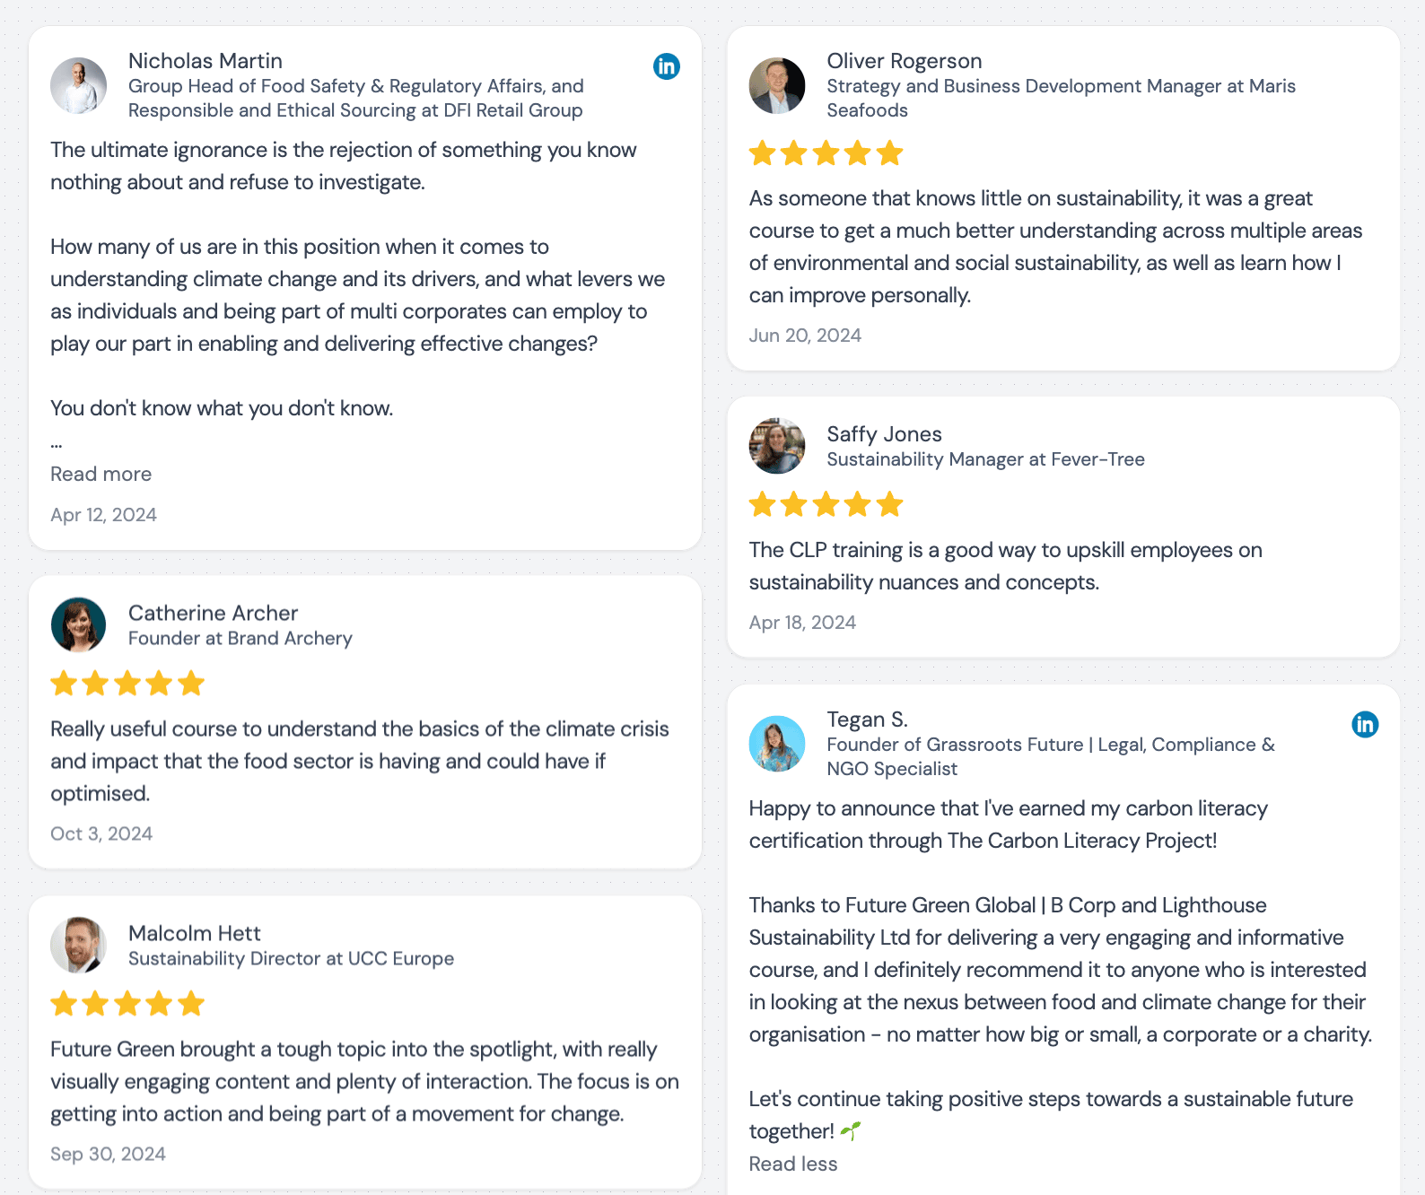Click the Apr 12, 2024 review date
The image size is (1425, 1195).
click(x=103, y=515)
